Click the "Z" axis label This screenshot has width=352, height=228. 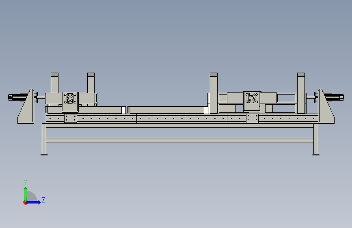pos(43,200)
